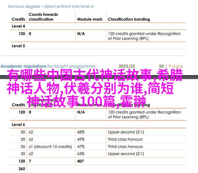Click the total mark '407'
198x173 pixels.
coord(81,161)
